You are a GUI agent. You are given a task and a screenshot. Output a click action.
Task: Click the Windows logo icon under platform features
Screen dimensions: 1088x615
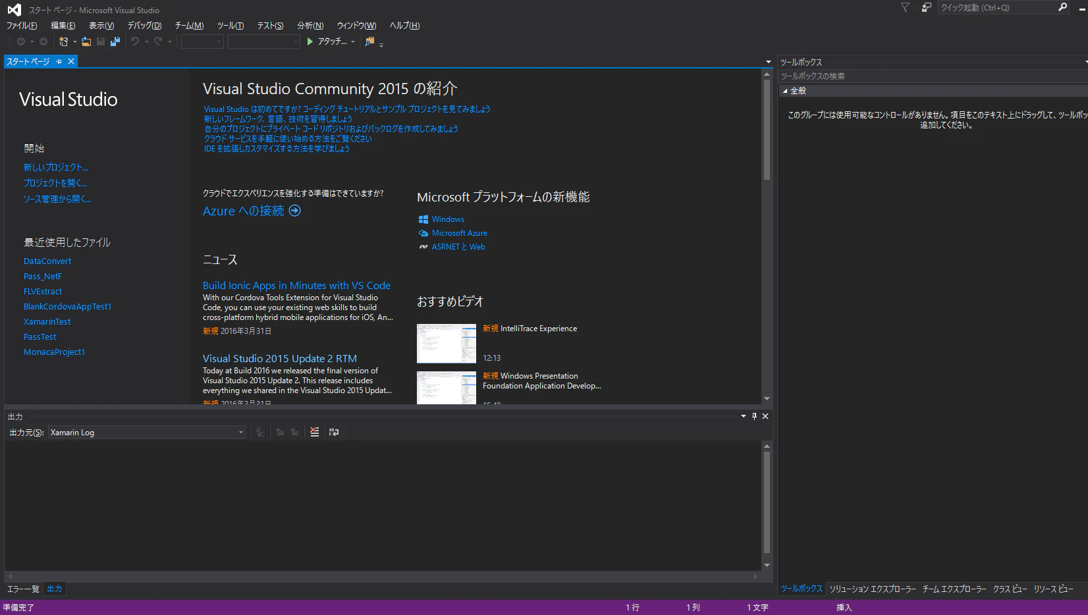(x=423, y=219)
